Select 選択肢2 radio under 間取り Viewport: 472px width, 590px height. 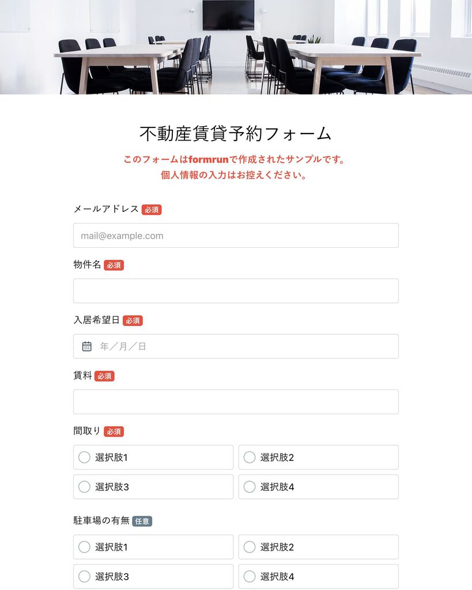pos(319,457)
